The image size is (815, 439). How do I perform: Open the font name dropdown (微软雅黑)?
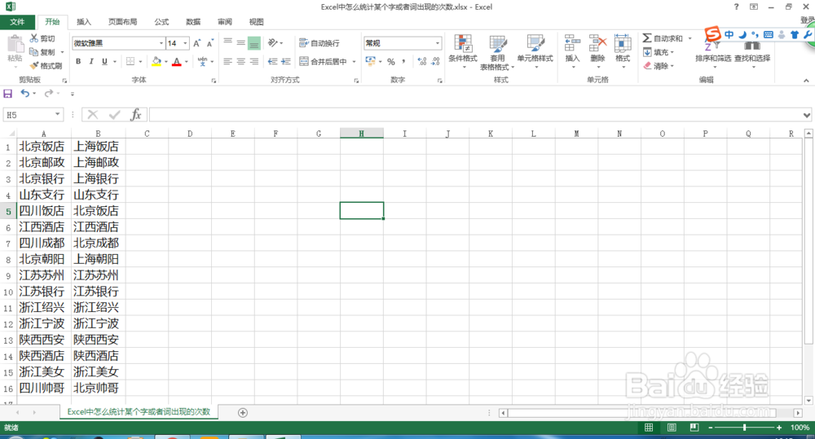161,43
